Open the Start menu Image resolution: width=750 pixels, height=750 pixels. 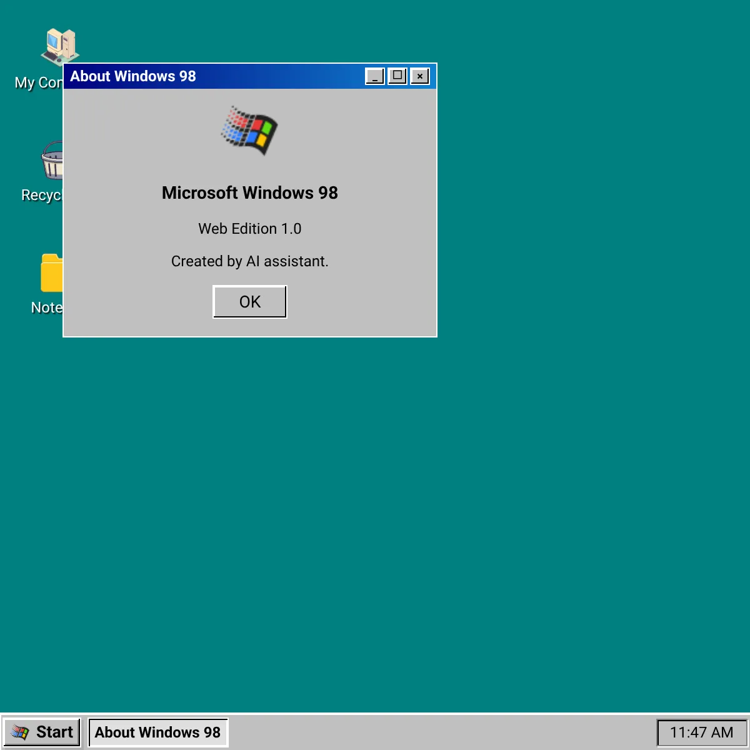click(x=42, y=732)
